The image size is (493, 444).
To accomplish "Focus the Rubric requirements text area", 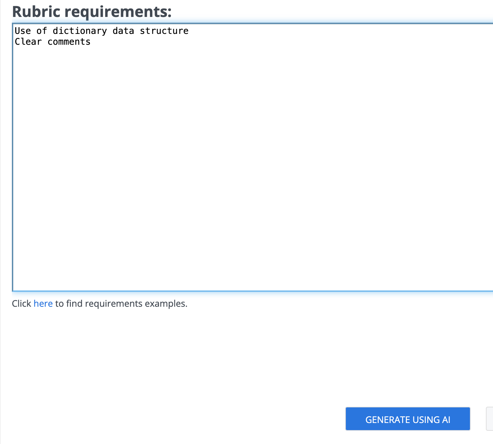I will [253, 157].
